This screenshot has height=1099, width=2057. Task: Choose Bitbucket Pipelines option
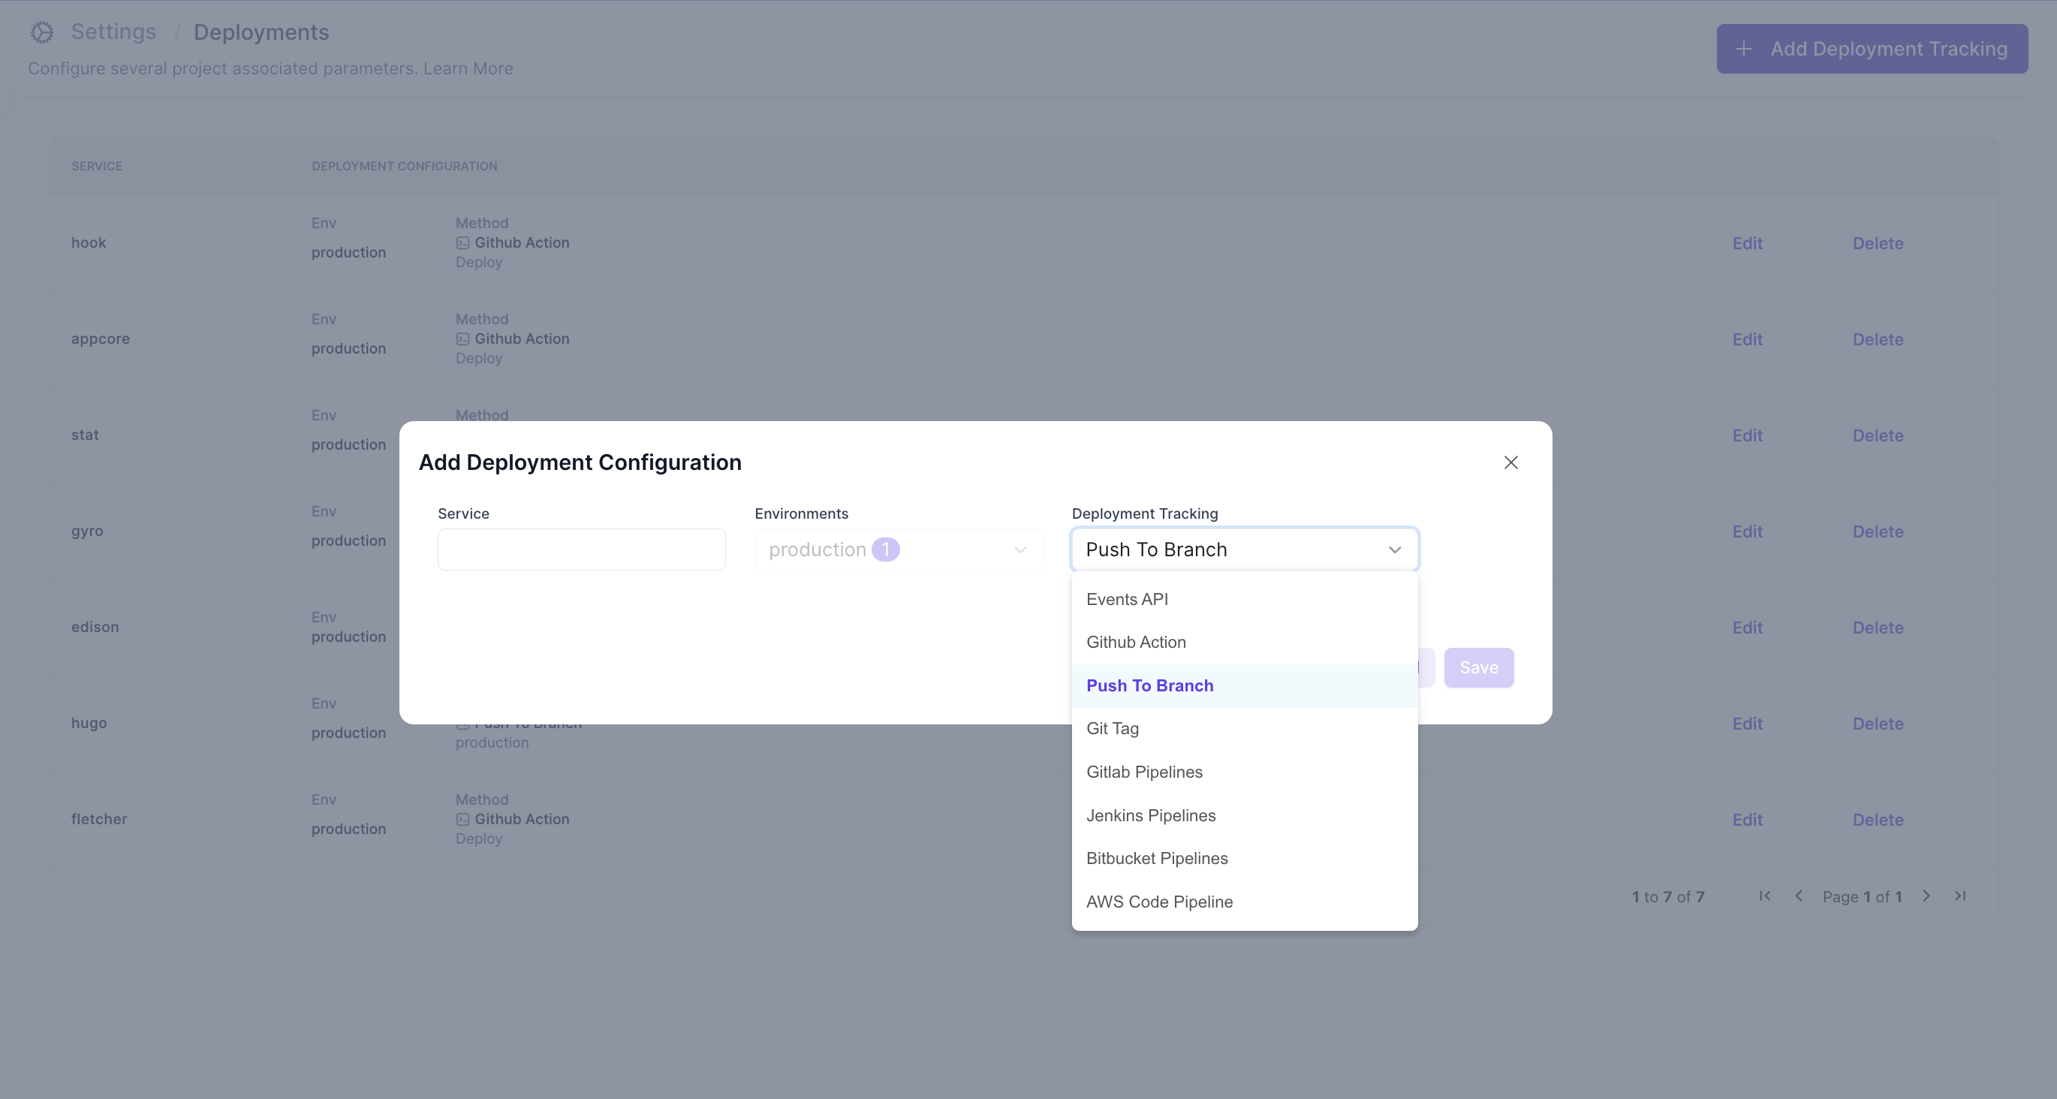click(x=1245, y=859)
